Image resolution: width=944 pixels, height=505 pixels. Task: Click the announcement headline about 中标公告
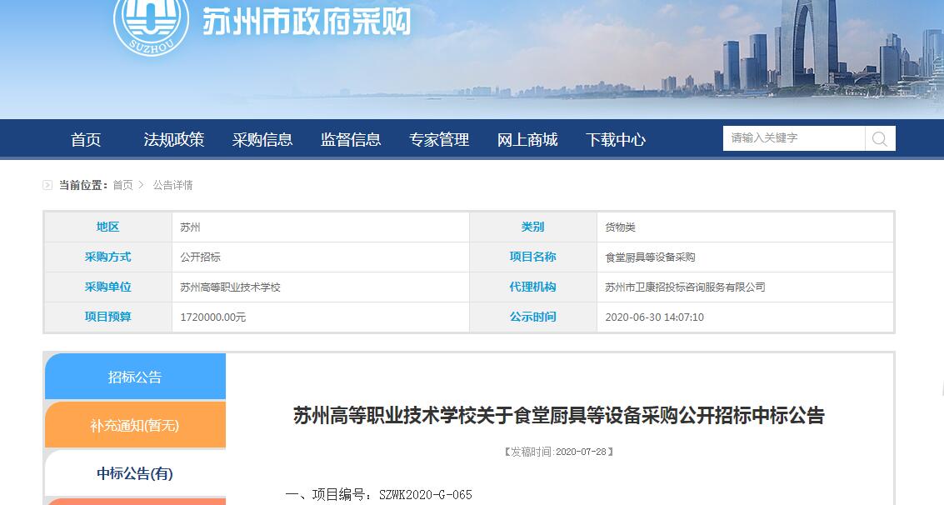[559, 415]
